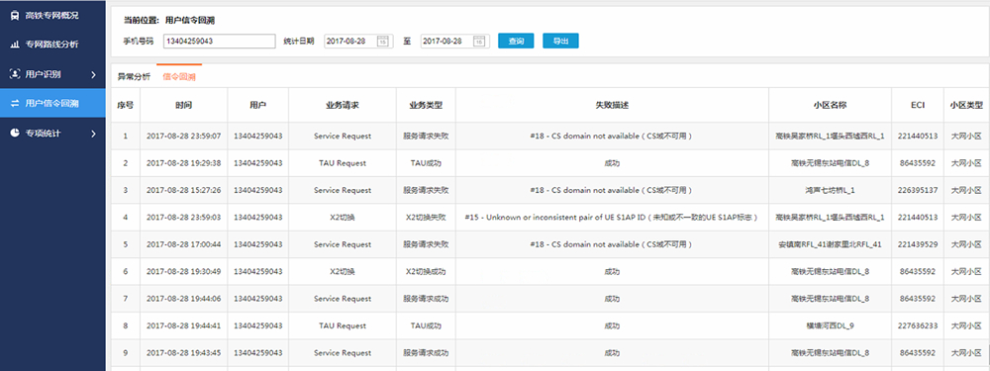The width and height of the screenshot is (990, 371).
Task: Open the end date calendar icon
Action: (479, 41)
